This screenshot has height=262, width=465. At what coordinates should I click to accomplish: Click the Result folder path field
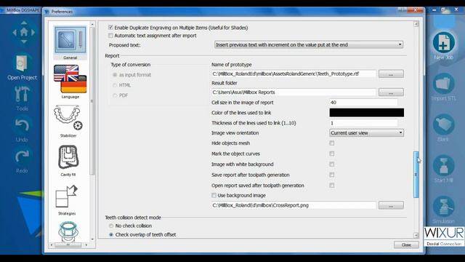coord(294,92)
